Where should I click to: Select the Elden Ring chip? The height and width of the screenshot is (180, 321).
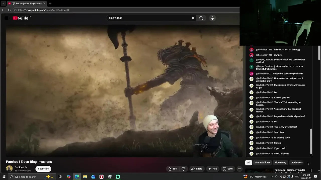pyautogui.click(x=280, y=162)
